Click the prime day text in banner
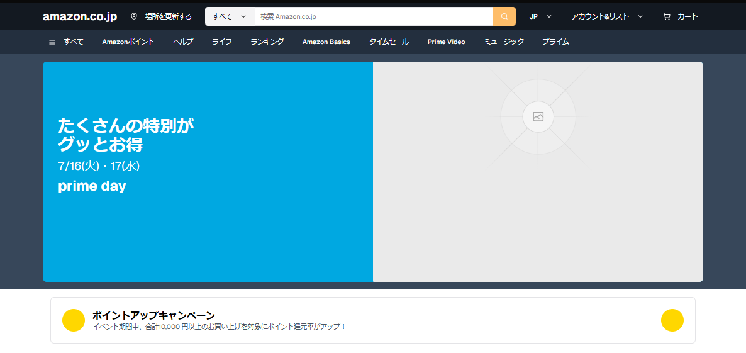The width and height of the screenshot is (746, 353). (92, 186)
